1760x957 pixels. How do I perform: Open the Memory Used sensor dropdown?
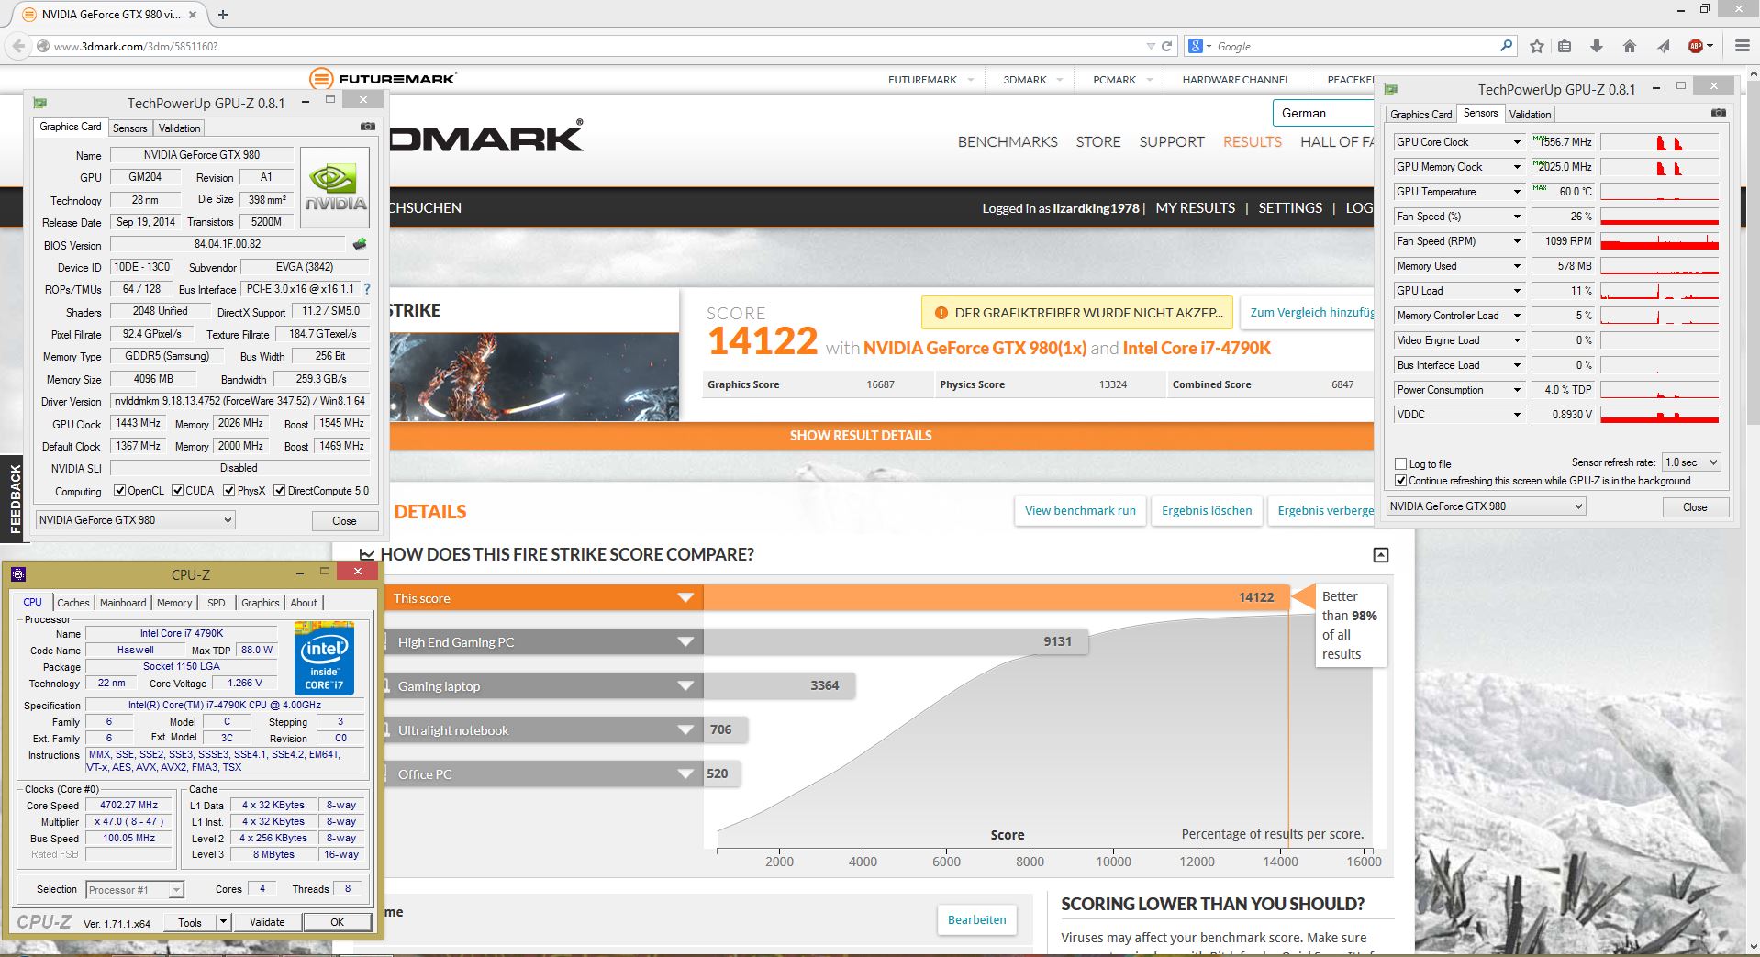coord(1517,266)
